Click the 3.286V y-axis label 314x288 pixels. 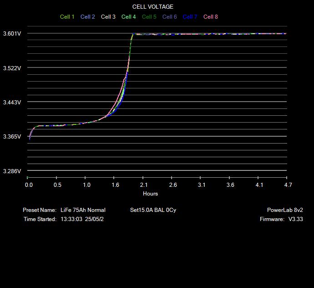[12, 171]
